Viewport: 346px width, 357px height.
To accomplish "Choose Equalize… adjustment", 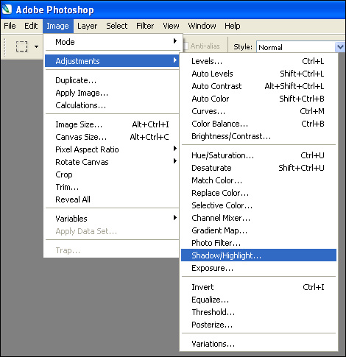I will 258,300.
